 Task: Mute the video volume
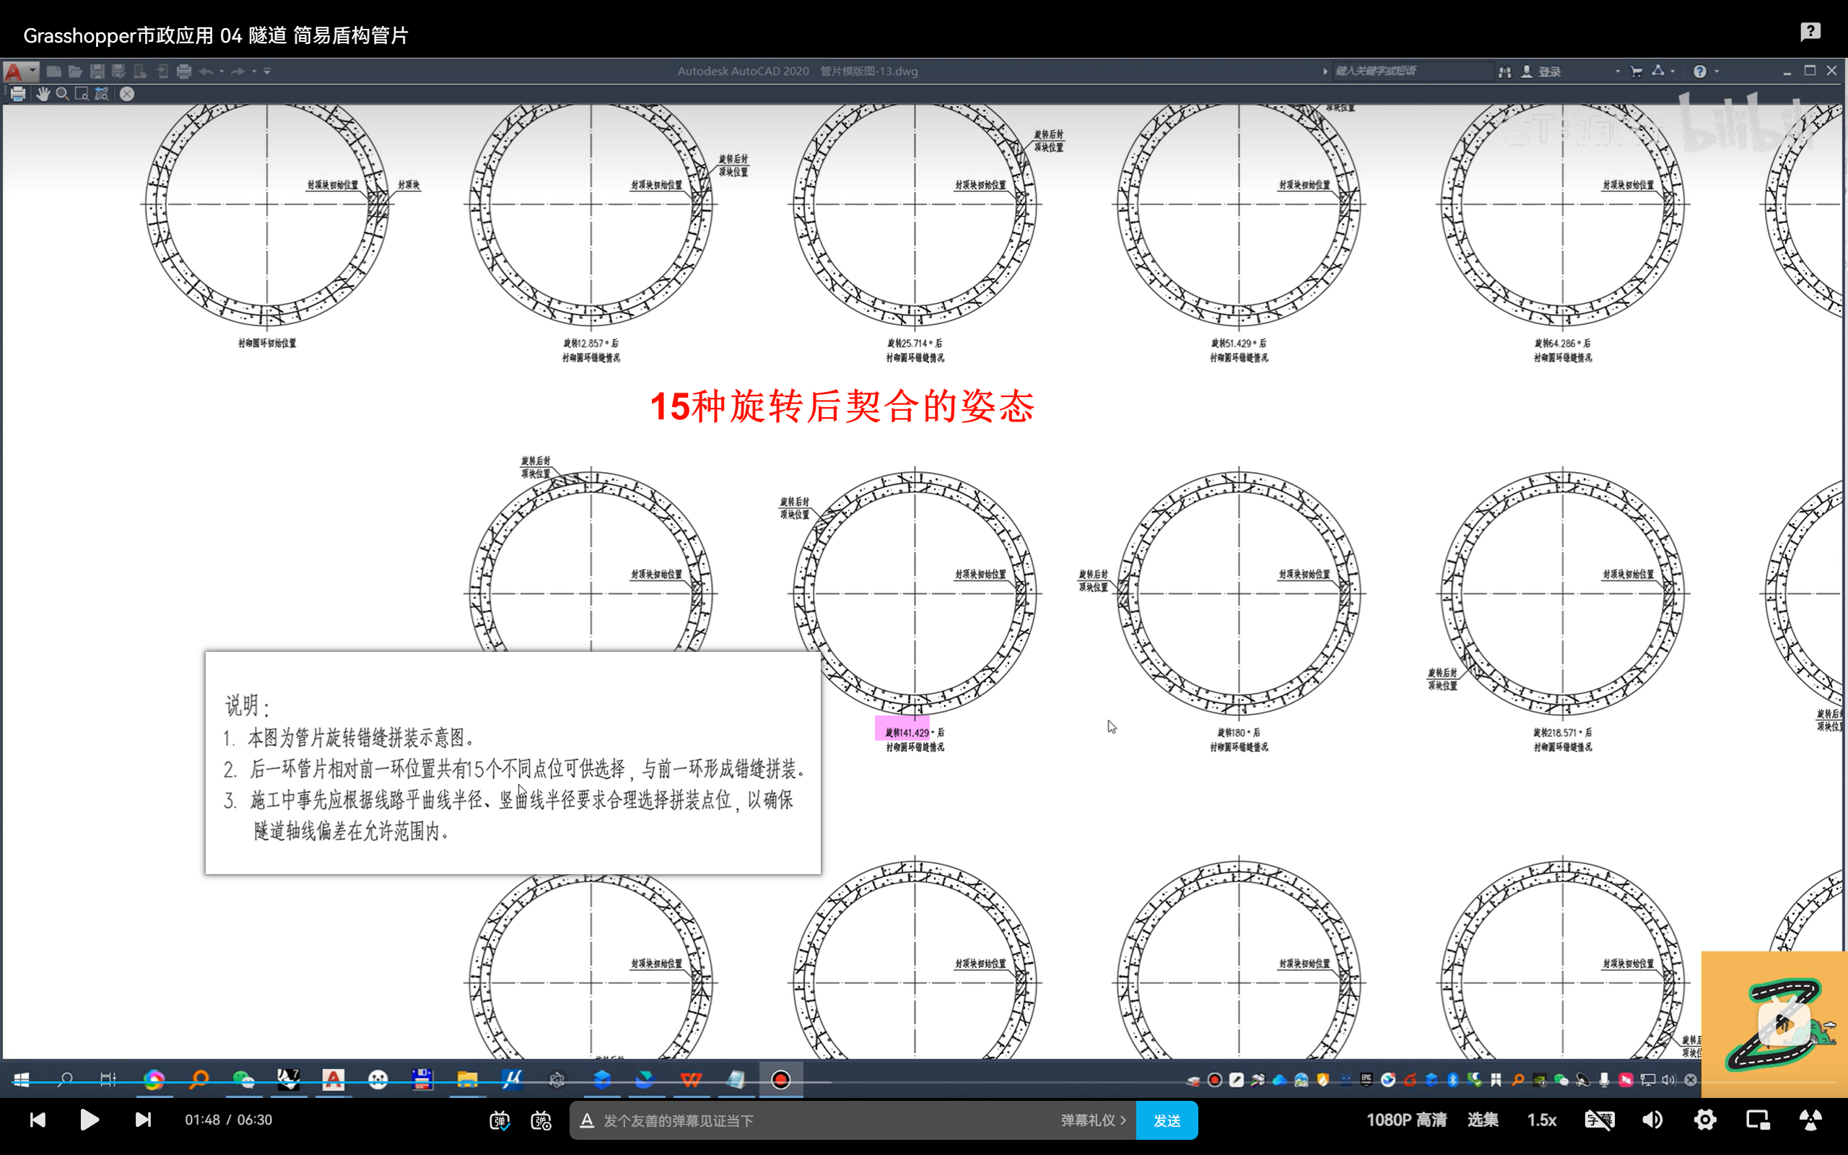(x=1652, y=1120)
